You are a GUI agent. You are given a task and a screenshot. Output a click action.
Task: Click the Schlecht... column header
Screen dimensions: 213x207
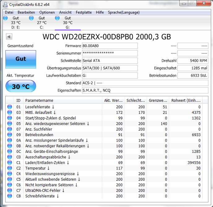click(135, 101)
